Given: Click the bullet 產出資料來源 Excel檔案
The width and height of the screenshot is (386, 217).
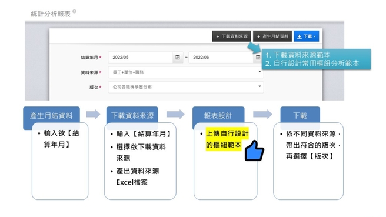Looking at the screenshot, I should (138, 176).
